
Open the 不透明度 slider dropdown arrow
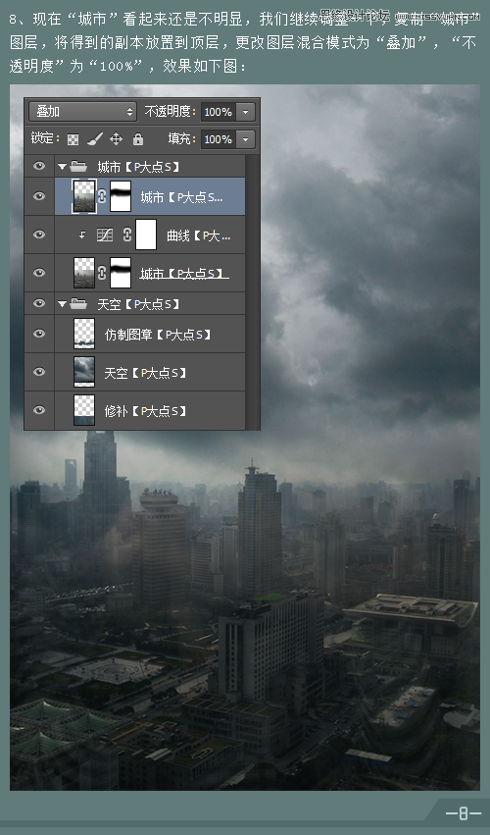(246, 112)
